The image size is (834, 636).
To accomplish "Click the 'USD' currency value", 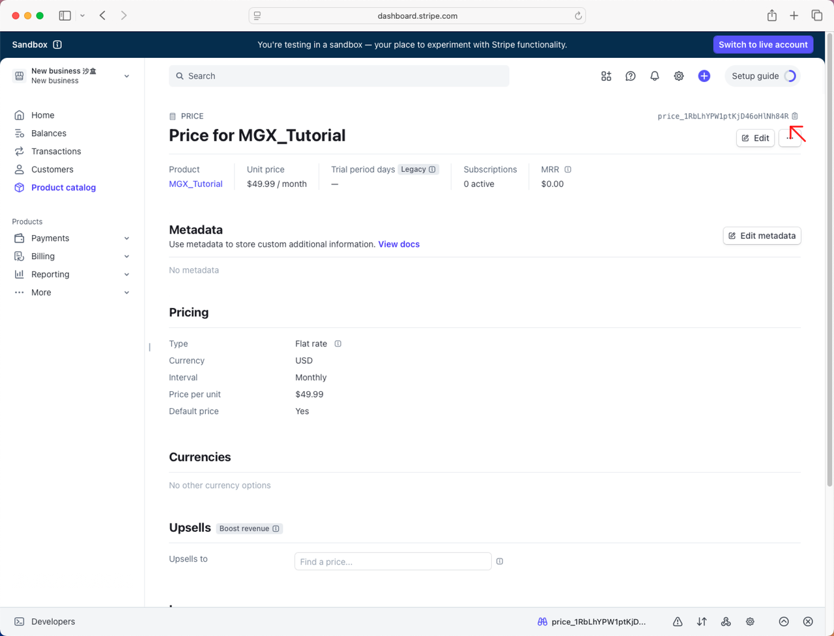I will [304, 361].
